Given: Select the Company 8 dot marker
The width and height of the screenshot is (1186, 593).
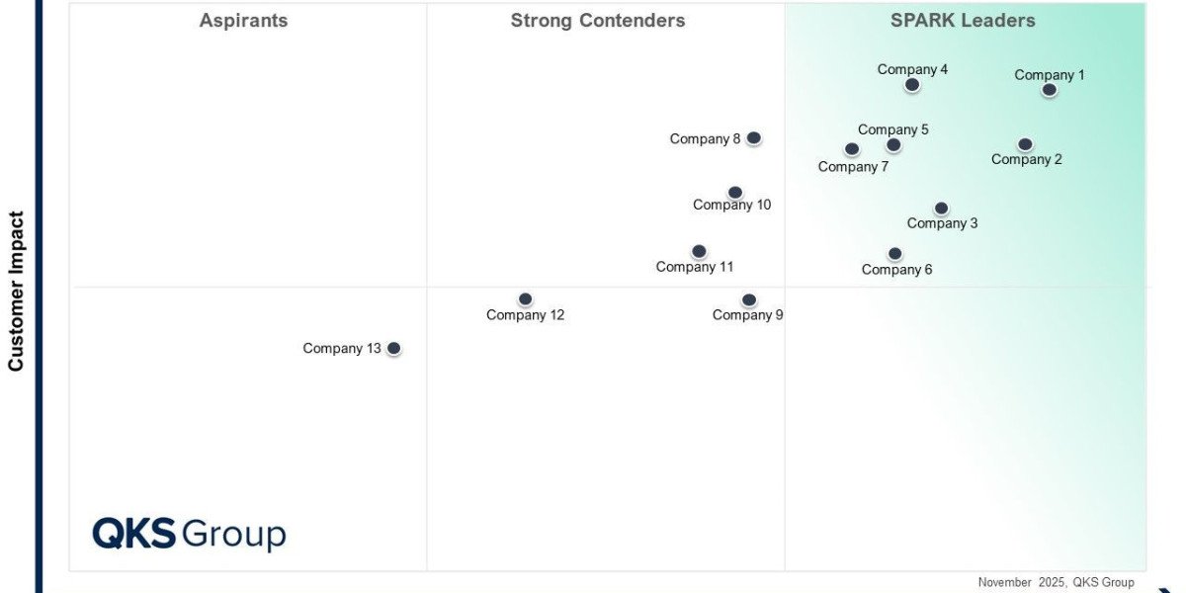Looking at the screenshot, I should click(753, 138).
